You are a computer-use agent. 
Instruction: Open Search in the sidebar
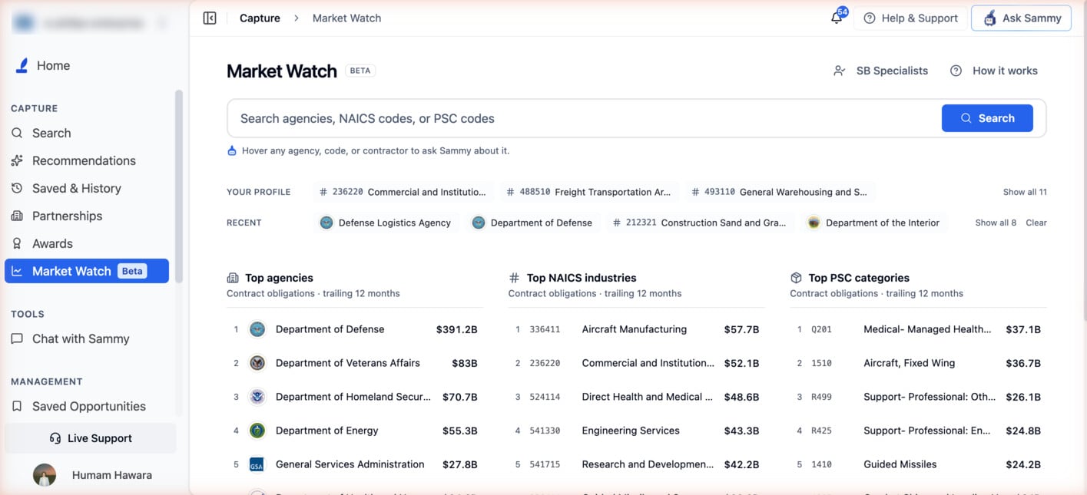[x=87, y=133]
